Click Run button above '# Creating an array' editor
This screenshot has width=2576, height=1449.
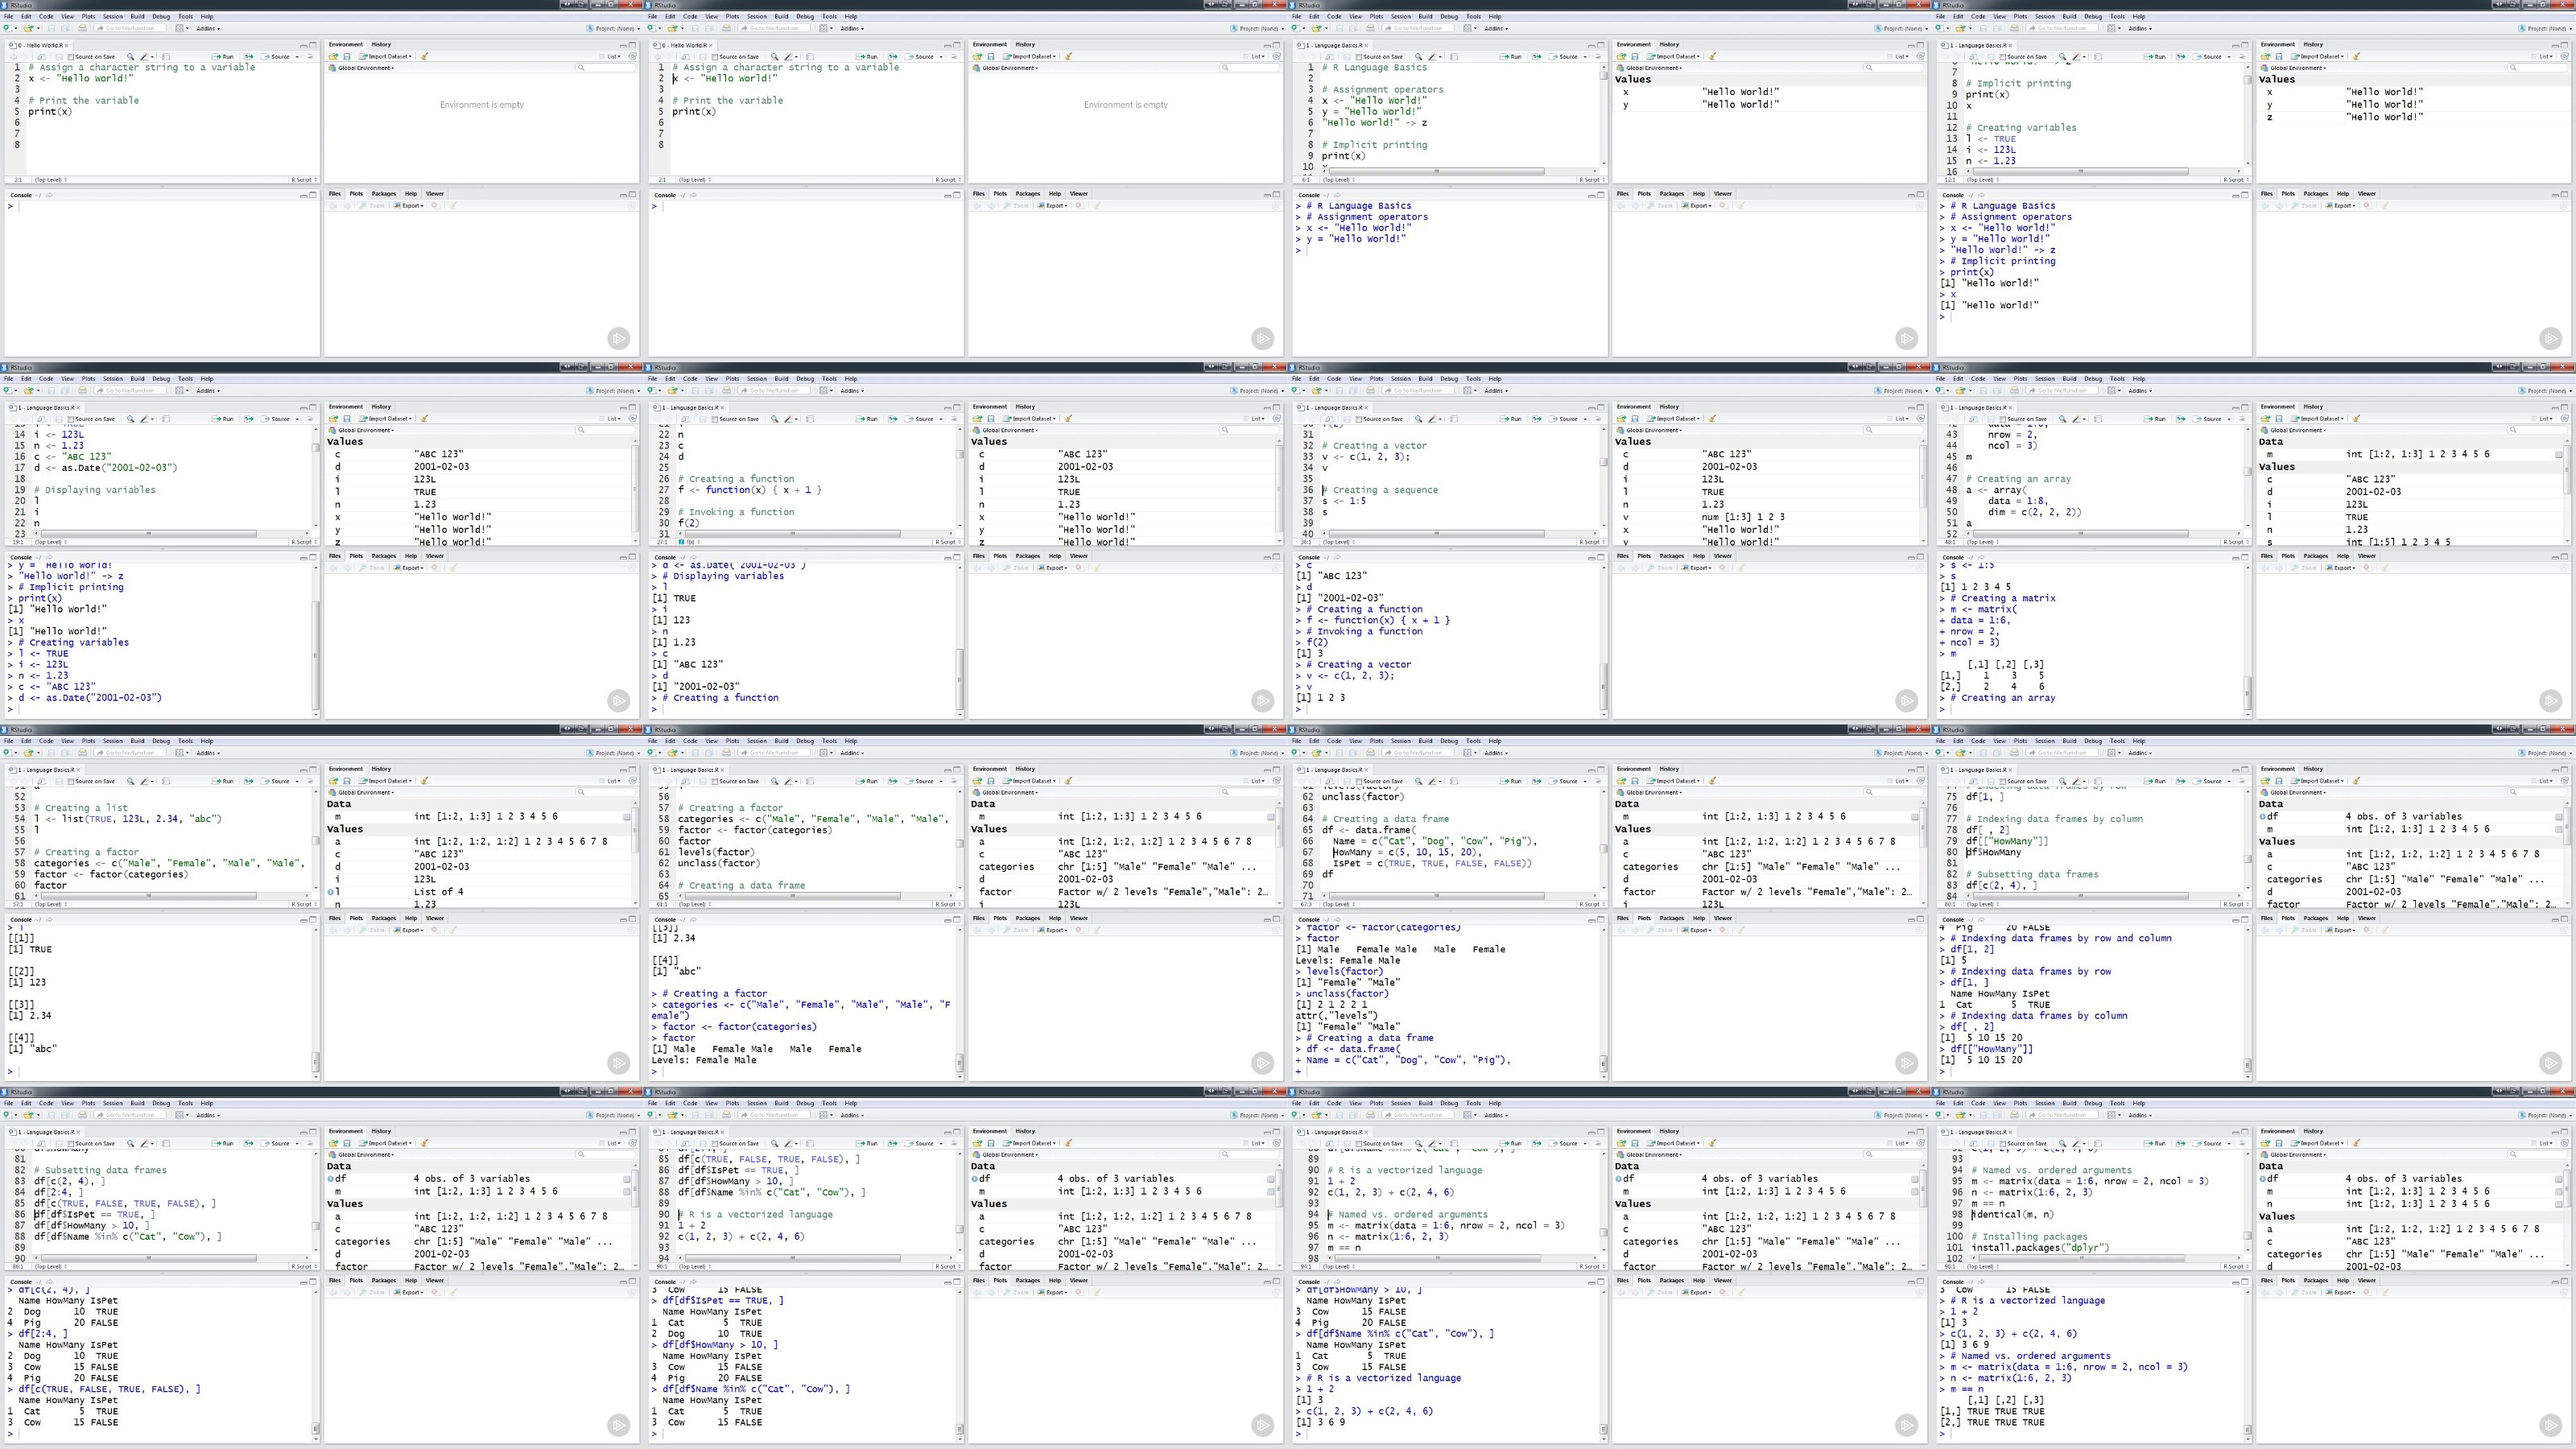click(2155, 419)
